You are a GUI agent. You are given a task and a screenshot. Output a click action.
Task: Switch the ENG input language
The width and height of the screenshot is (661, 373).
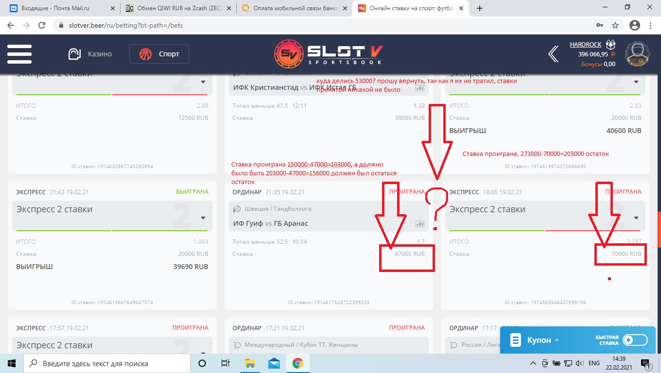pyautogui.click(x=594, y=363)
